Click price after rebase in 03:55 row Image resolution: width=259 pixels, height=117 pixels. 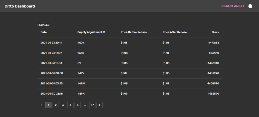(x=166, y=83)
